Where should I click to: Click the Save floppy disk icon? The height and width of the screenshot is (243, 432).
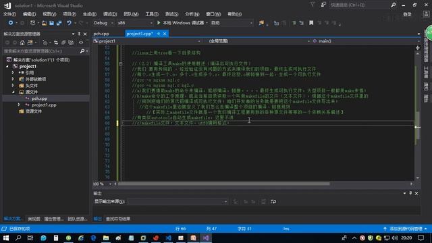click(x=51, y=23)
